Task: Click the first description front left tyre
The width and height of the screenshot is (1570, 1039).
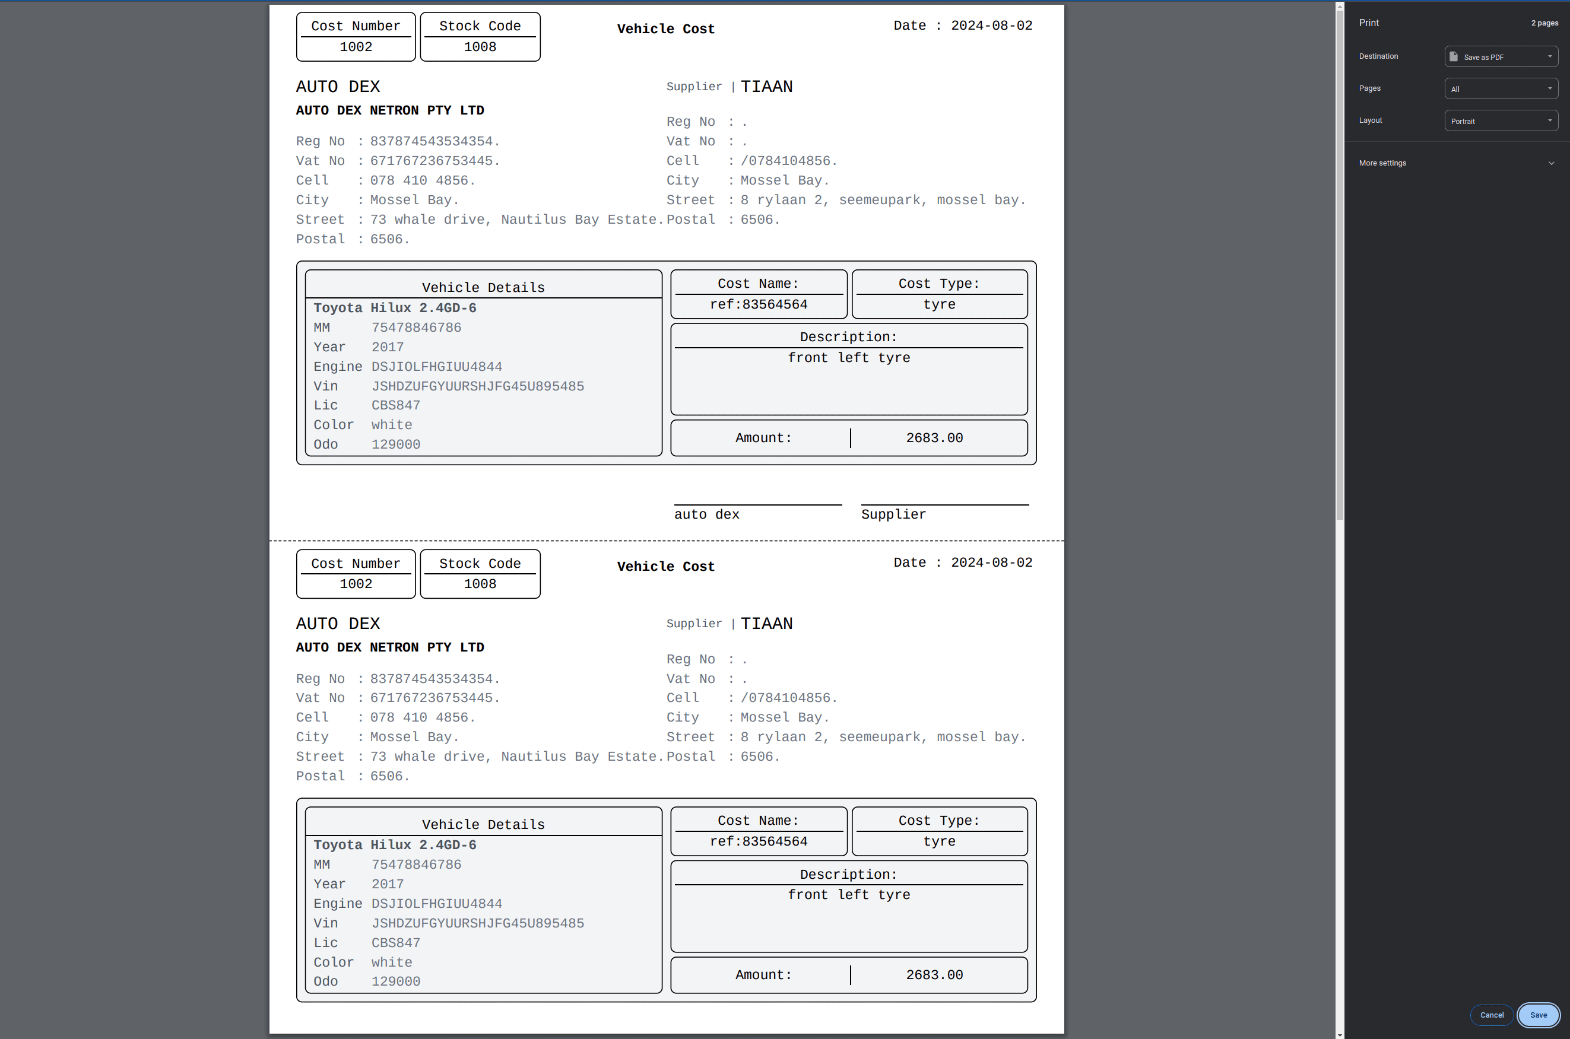Action: click(849, 358)
